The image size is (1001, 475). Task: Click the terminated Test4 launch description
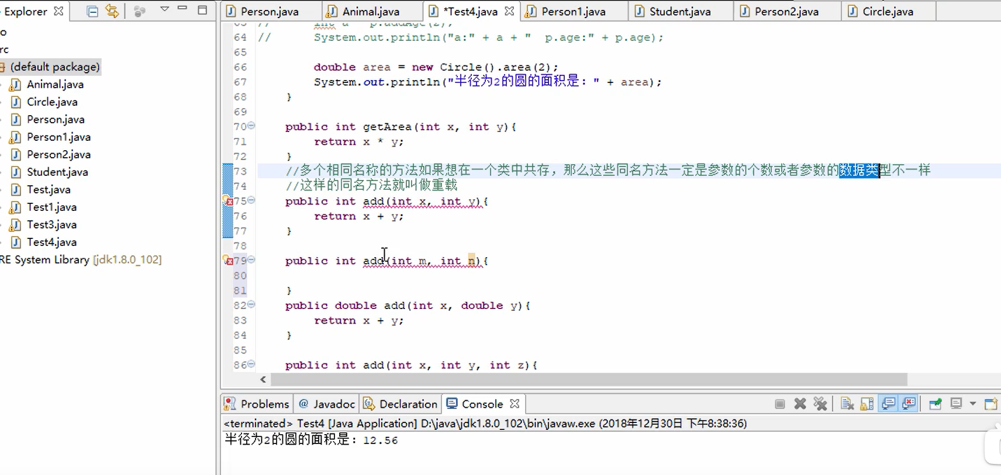coord(485,423)
